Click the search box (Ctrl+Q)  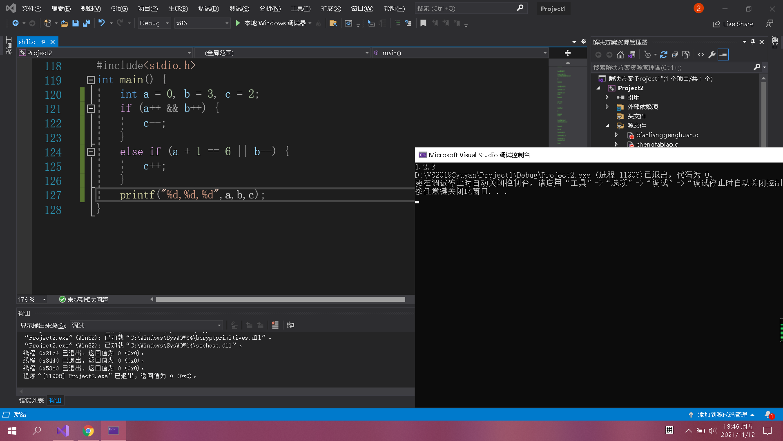click(x=471, y=8)
